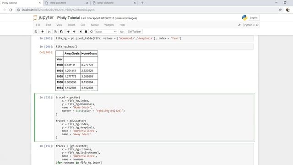
Task: Close the first temp-plot.html tab
Action: tap(87, 3)
